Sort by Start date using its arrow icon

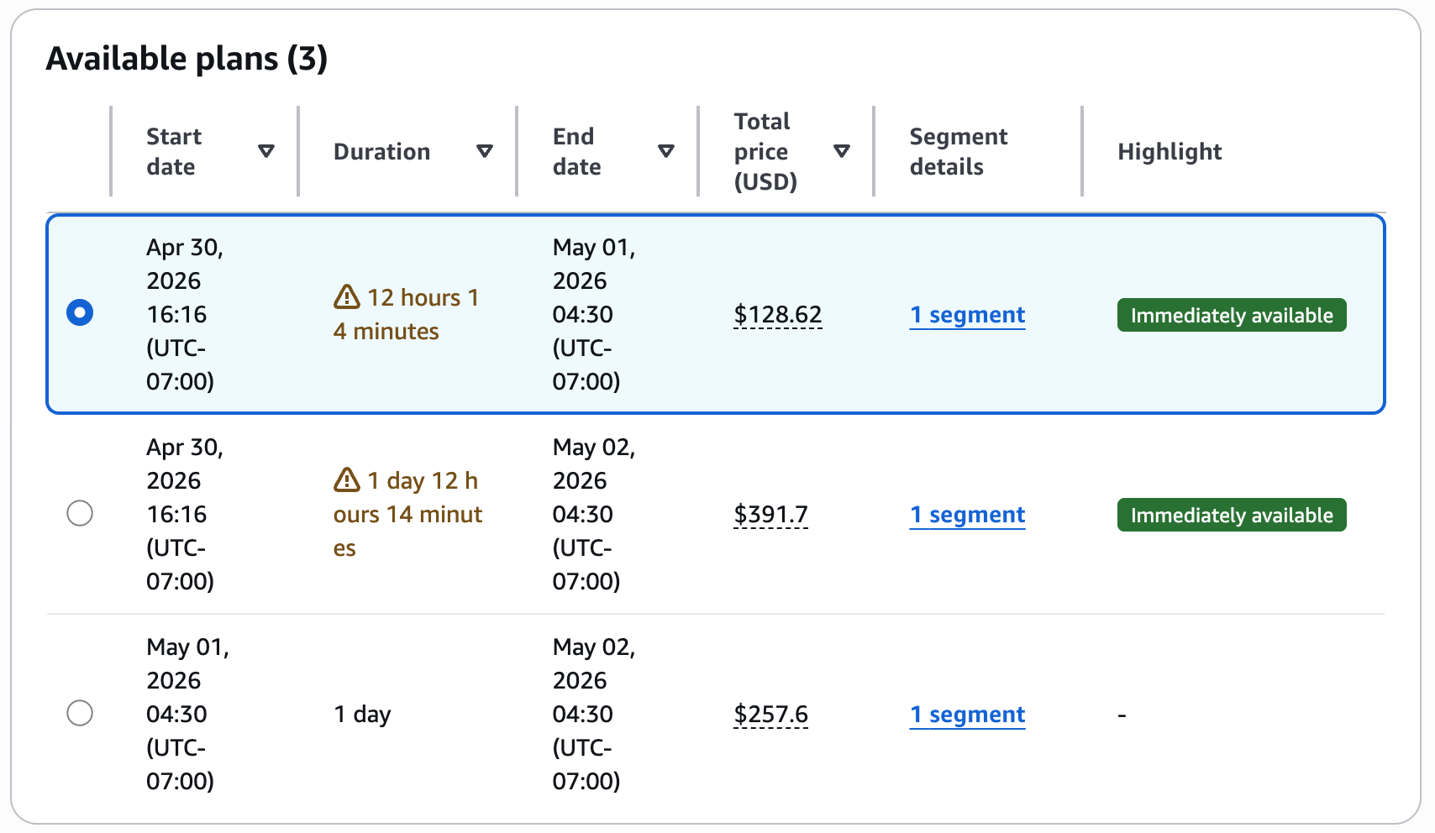click(x=266, y=151)
